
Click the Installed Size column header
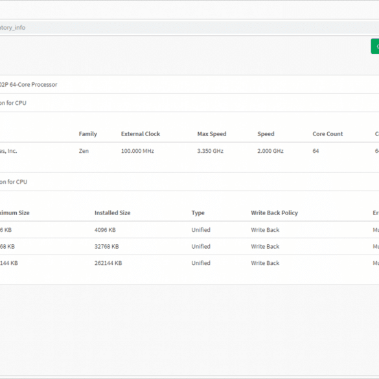point(112,213)
